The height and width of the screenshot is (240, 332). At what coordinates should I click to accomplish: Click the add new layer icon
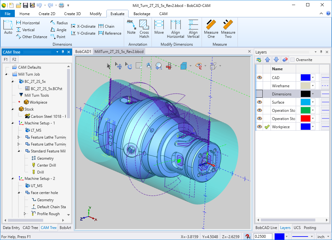(x=259, y=60)
